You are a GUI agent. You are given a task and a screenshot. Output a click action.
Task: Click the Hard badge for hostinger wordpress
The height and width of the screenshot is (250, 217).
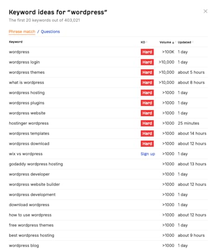tap(147, 123)
